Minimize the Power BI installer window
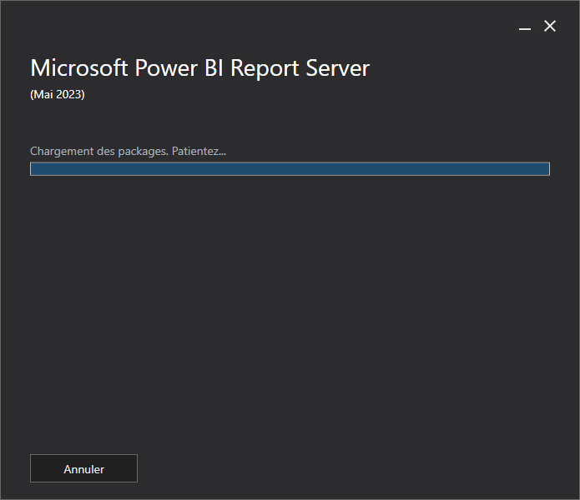Screen dimensions: 580x500 [525, 27]
